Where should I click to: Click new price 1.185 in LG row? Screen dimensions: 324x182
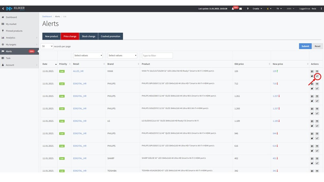275,121
